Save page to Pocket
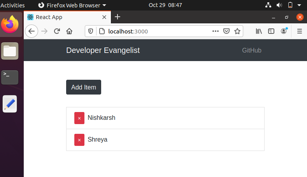Screen dimensions: 307x177 coord(226,31)
